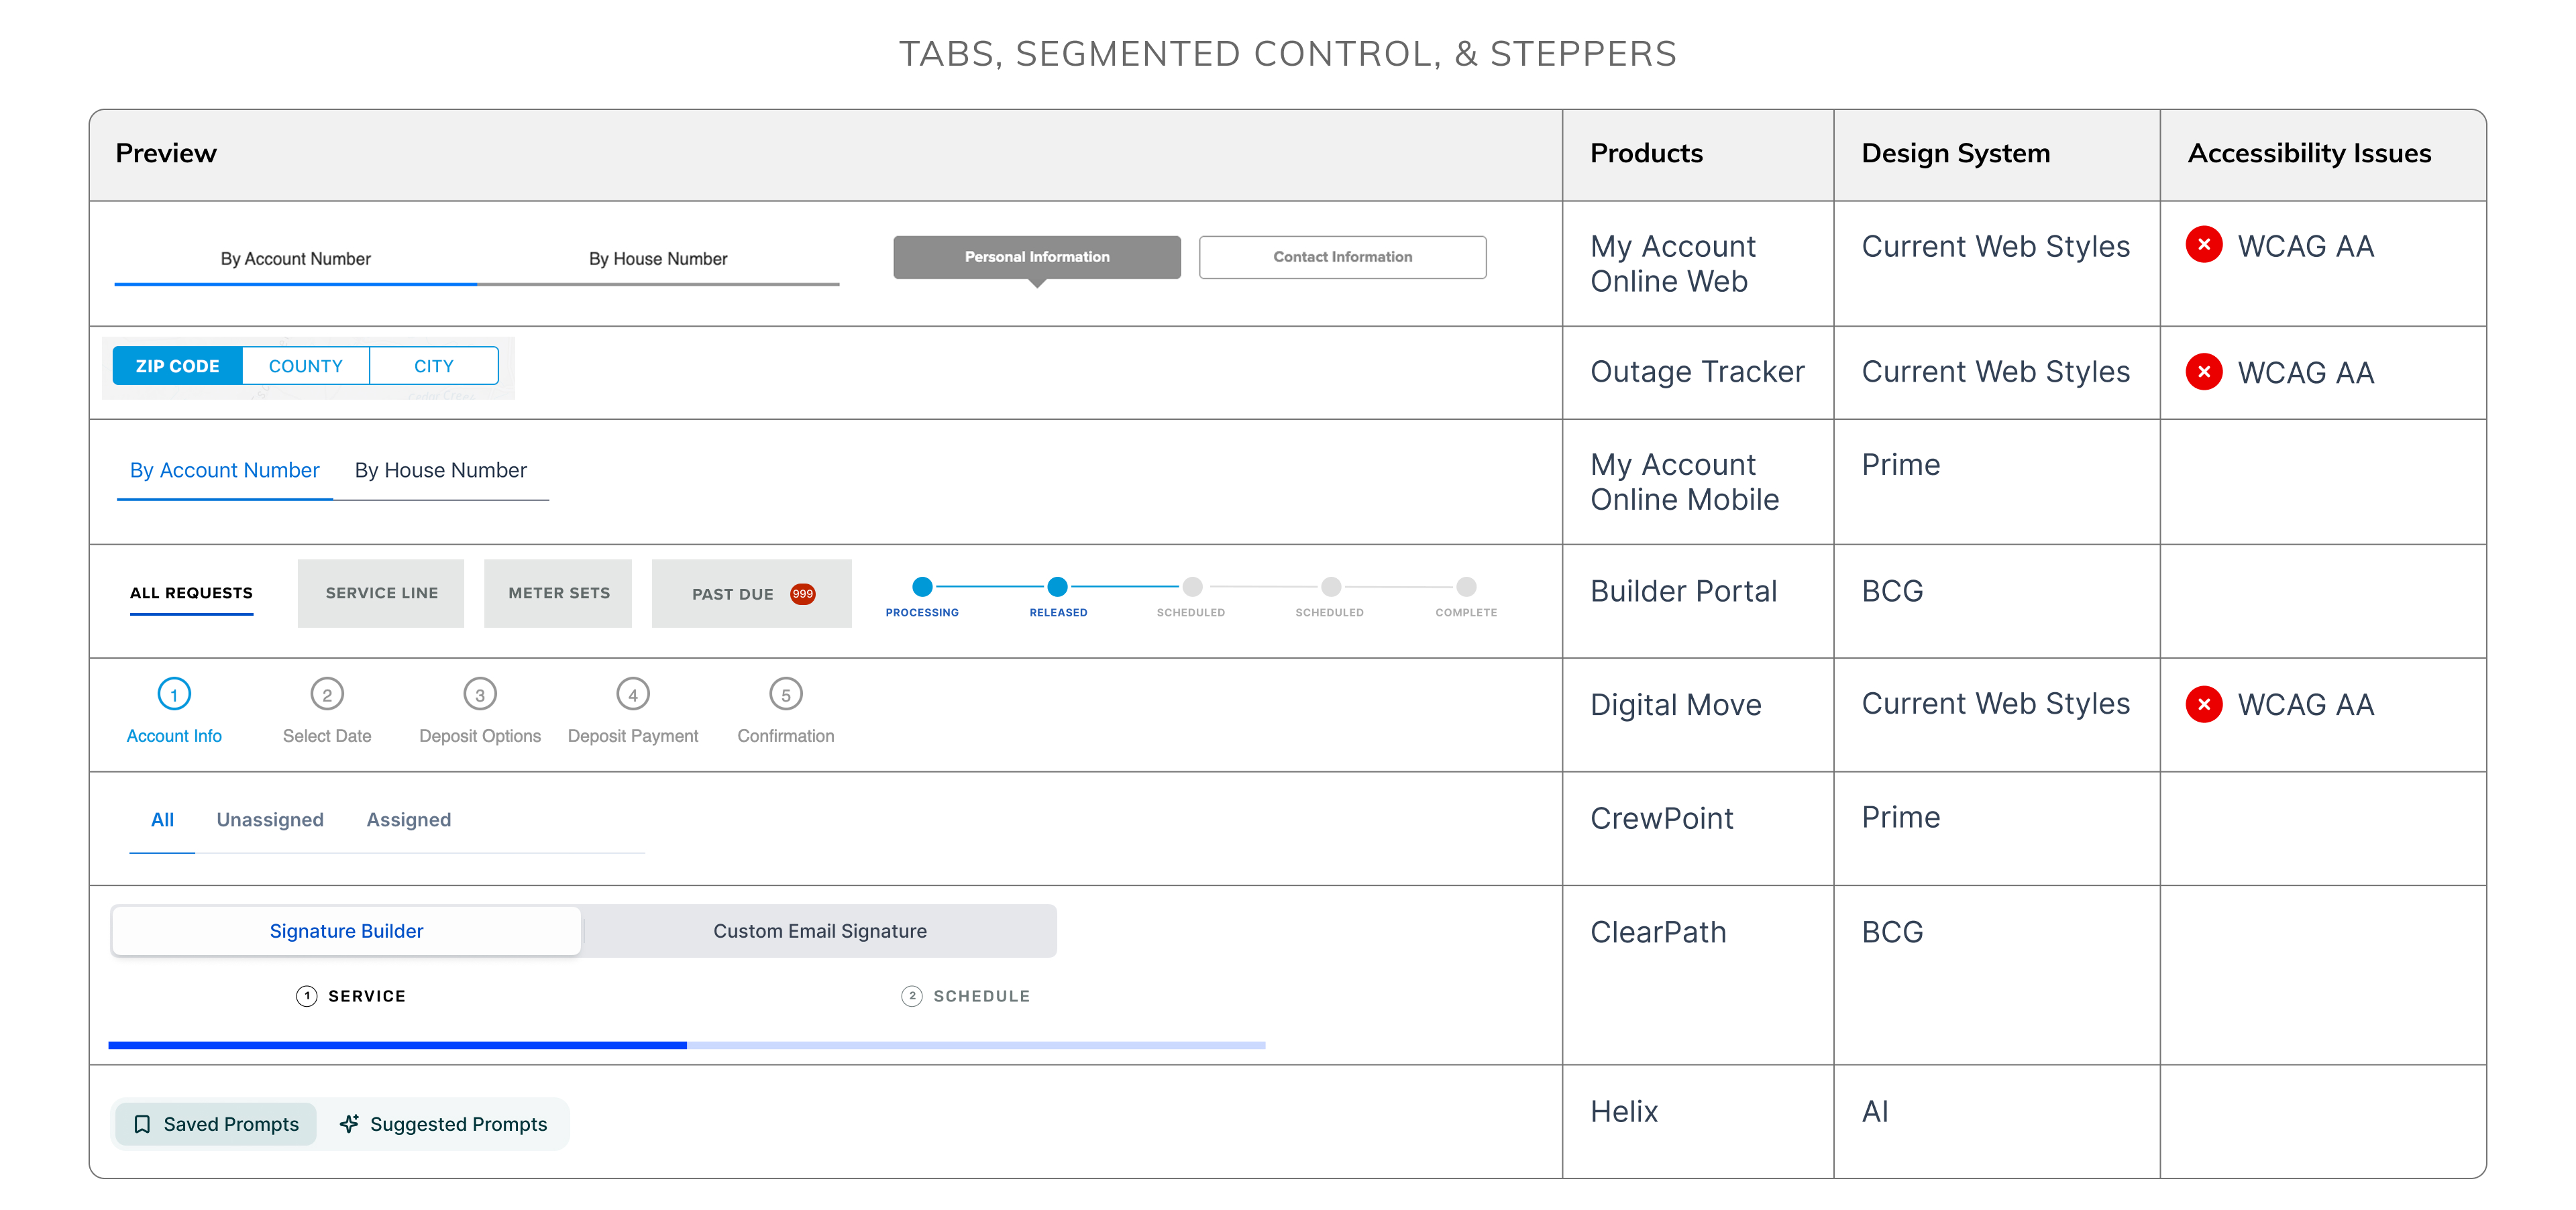Select the grey-underlined By House Number tab in the top row
The height and width of the screenshot is (1210, 2576).
[658, 260]
